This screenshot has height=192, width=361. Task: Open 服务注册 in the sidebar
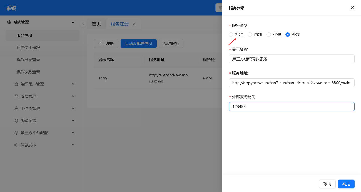click(43, 35)
